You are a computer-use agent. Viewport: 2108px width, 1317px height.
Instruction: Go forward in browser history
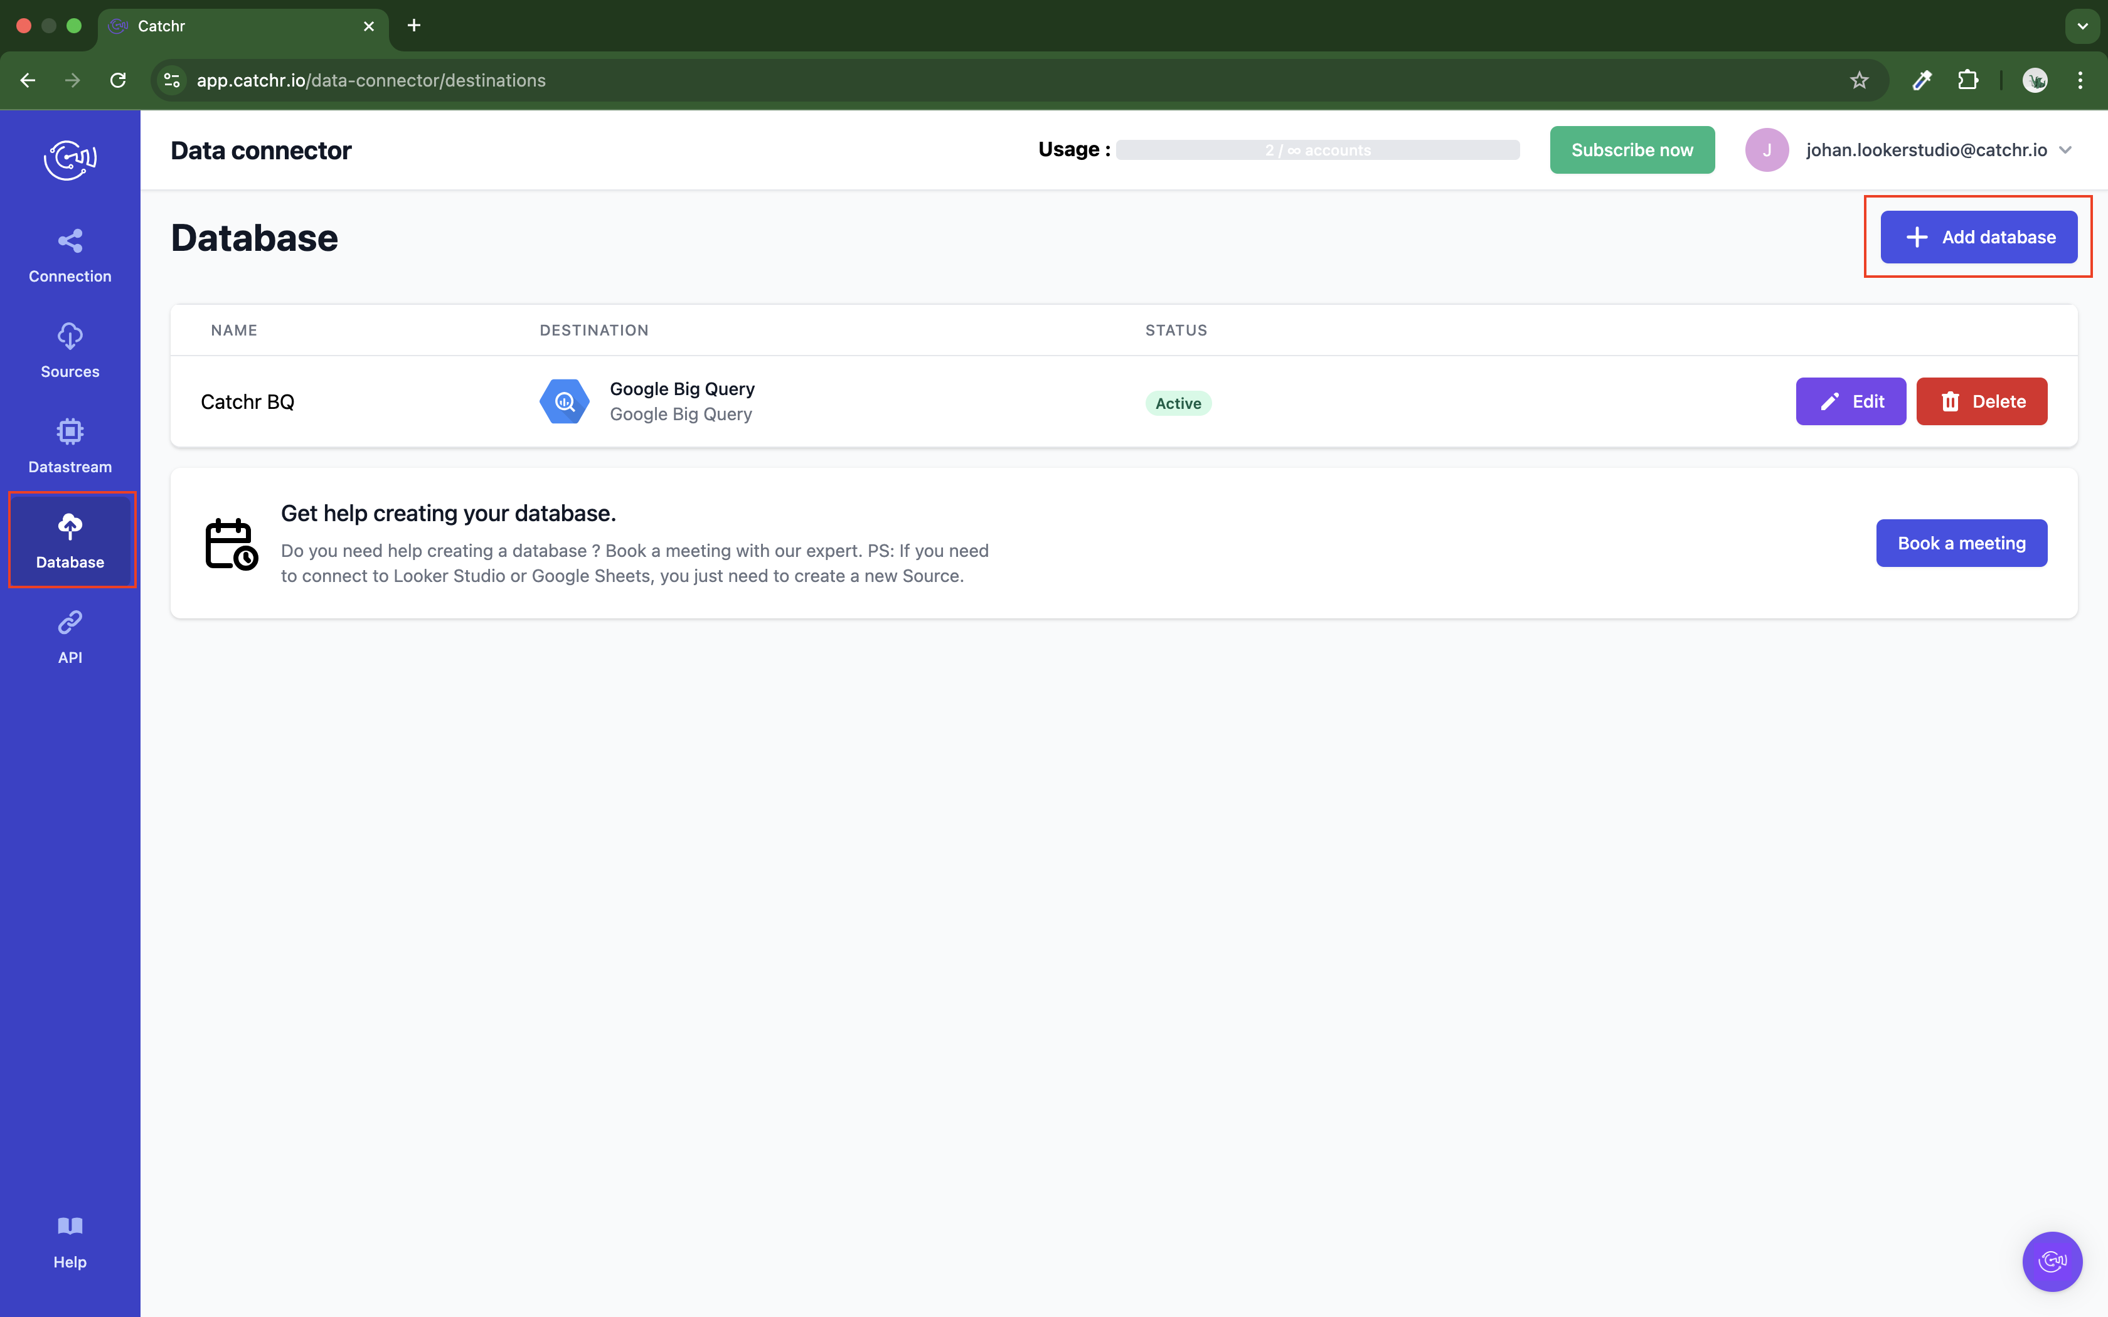click(73, 80)
